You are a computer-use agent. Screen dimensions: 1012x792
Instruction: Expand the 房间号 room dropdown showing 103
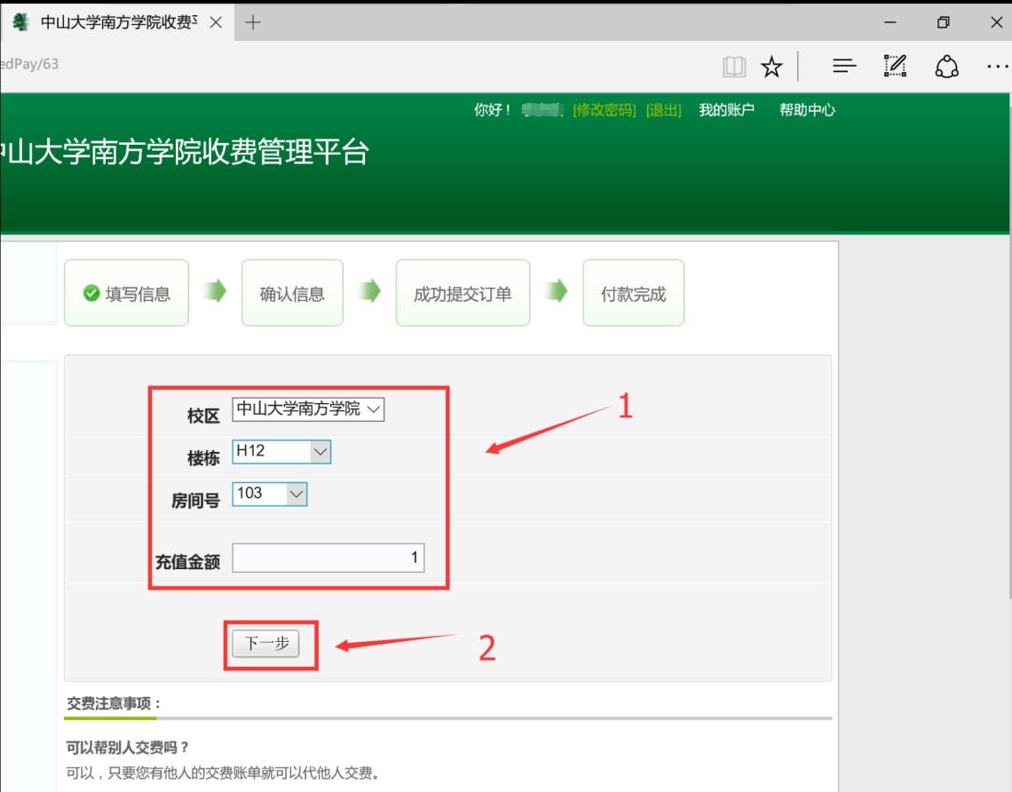click(x=269, y=495)
